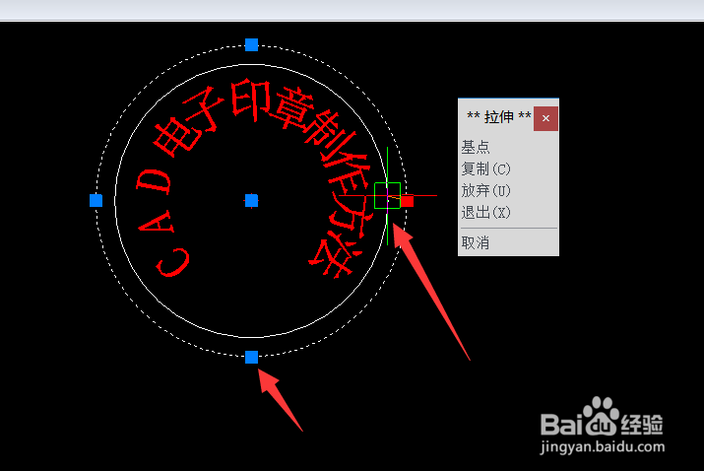
Task: Select 放弃(U) menu entry
Action: tap(485, 190)
